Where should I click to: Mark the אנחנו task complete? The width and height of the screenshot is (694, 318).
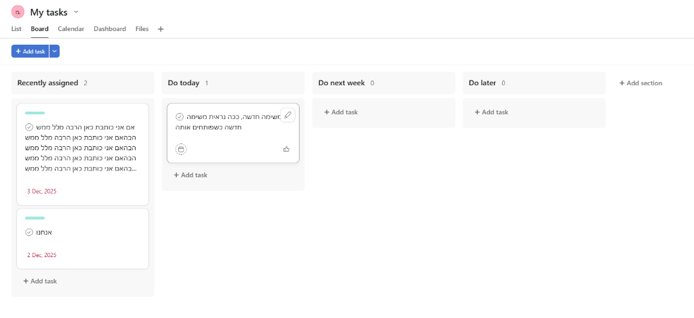coord(29,232)
